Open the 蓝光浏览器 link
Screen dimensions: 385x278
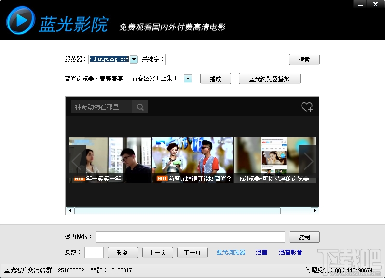[x=231, y=252]
